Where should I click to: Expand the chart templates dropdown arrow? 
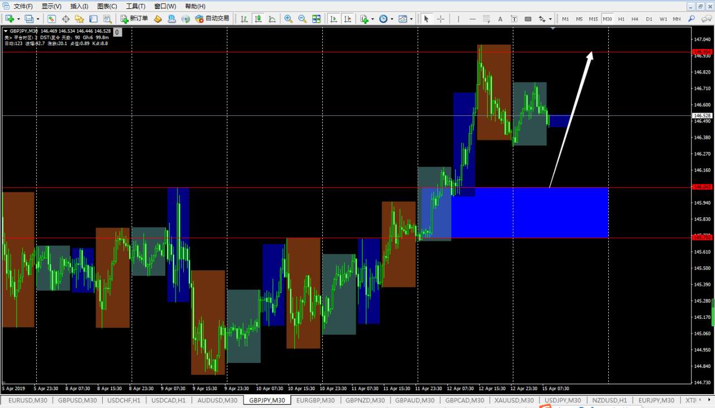coord(412,19)
